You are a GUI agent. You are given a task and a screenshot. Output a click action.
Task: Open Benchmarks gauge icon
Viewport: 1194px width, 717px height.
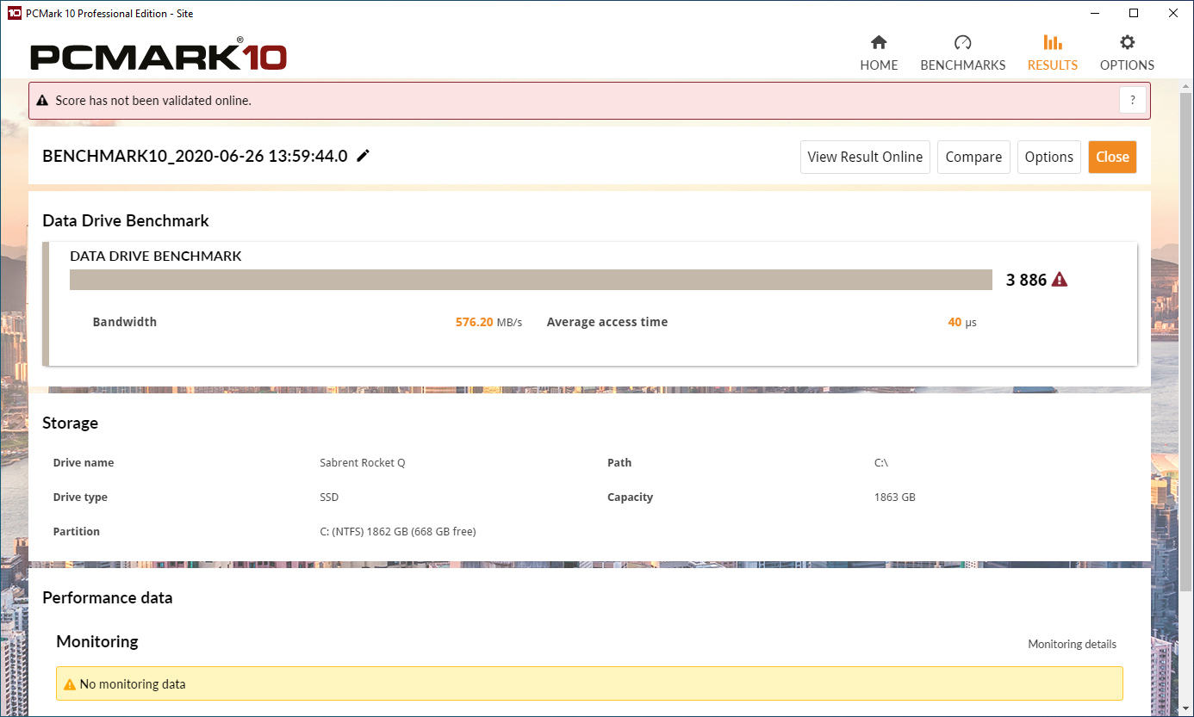962,42
